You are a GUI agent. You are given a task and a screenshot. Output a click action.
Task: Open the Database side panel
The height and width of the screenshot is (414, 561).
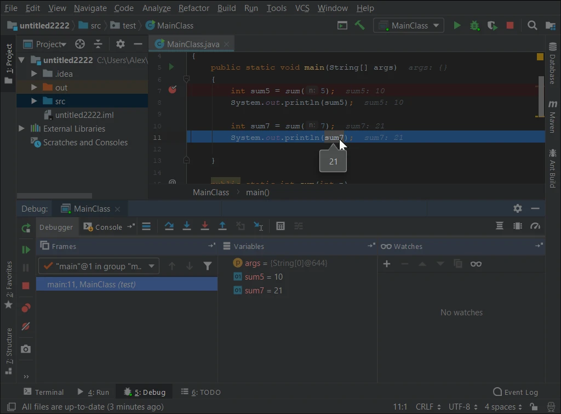[x=553, y=64]
